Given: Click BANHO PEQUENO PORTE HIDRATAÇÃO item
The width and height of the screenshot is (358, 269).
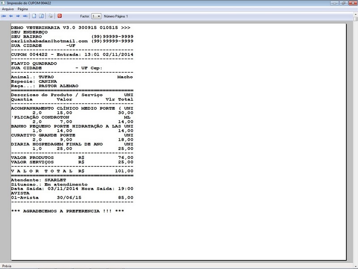Looking at the screenshot, I should click(72, 126).
